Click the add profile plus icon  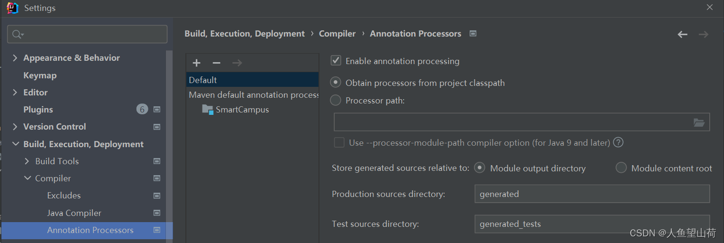click(196, 63)
